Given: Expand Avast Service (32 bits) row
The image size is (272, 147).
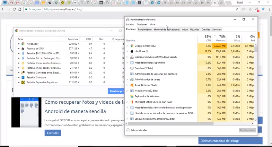Looking at the screenshot, I should (x=127, y=91).
